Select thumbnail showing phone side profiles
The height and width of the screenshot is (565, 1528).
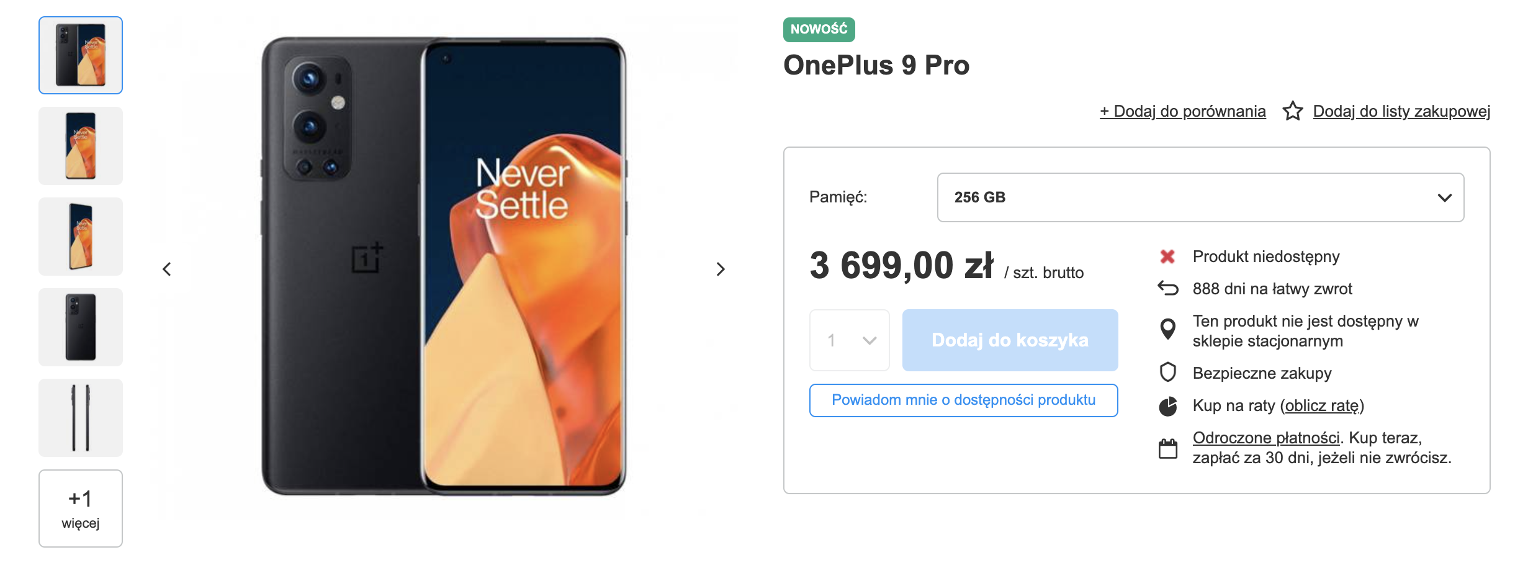(x=81, y=418)
